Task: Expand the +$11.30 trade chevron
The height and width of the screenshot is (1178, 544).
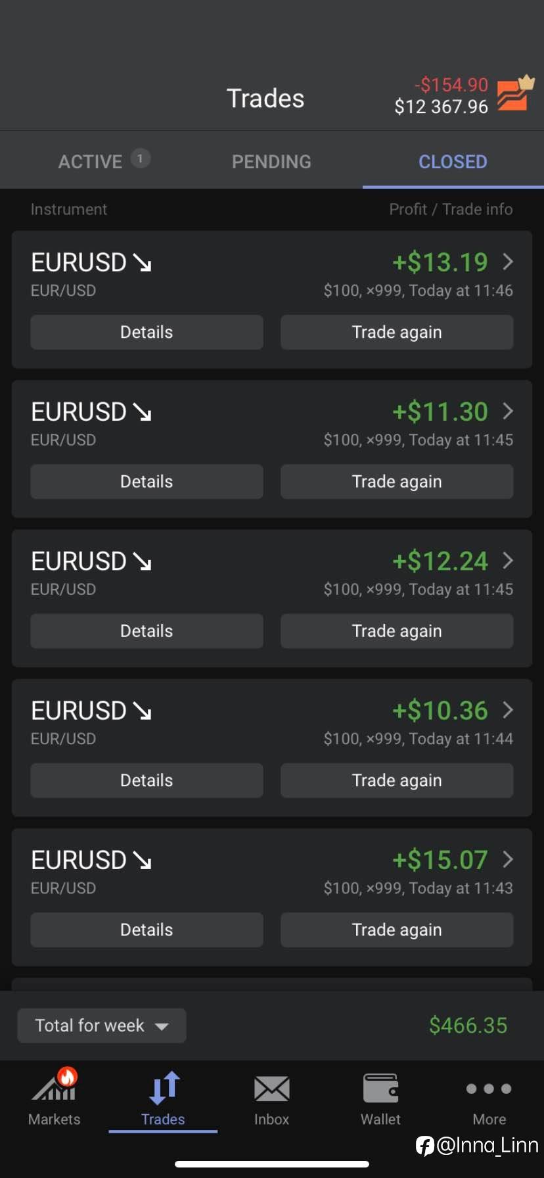Action: [507, 412]
